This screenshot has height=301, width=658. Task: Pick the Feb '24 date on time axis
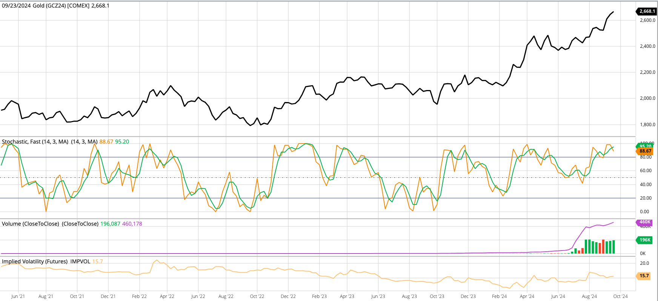coord(499,296)
